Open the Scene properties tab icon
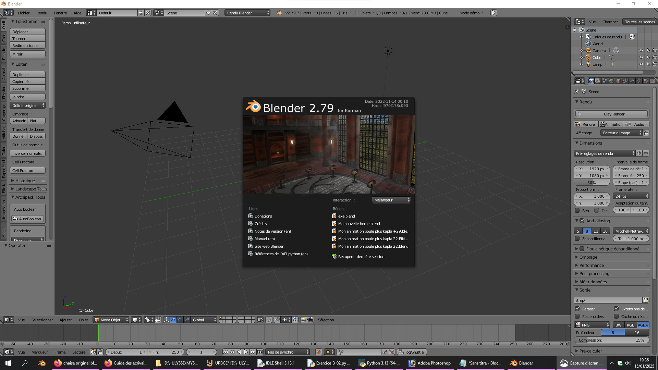The height and width of the screenshot is (370, 658). point(605,81)
